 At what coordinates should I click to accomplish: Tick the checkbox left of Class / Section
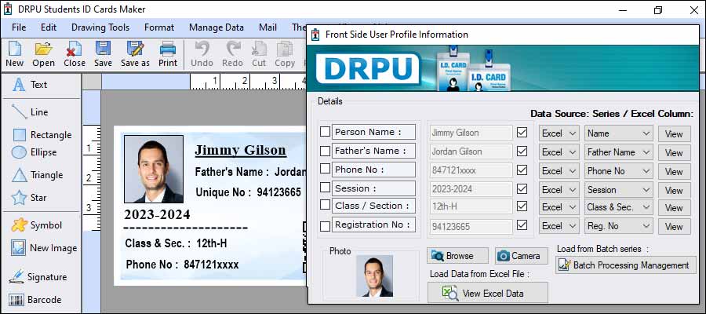tap(325, 205)
